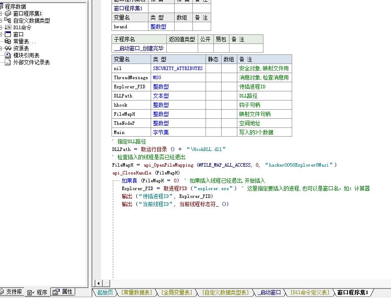Open the _启动窗口 editor tab
The height and width of the screenshot is (298, 391).
[270, 292]
